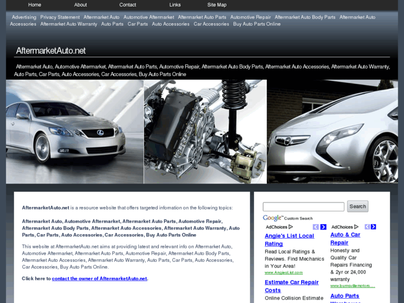Screen dimensions: 404x303
Task: Open the Auto Parts ad link
Action: [345, 296]
